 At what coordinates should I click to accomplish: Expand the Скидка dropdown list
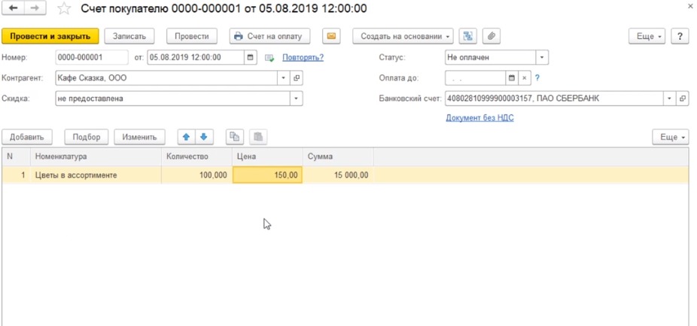[x=297, y=99]
